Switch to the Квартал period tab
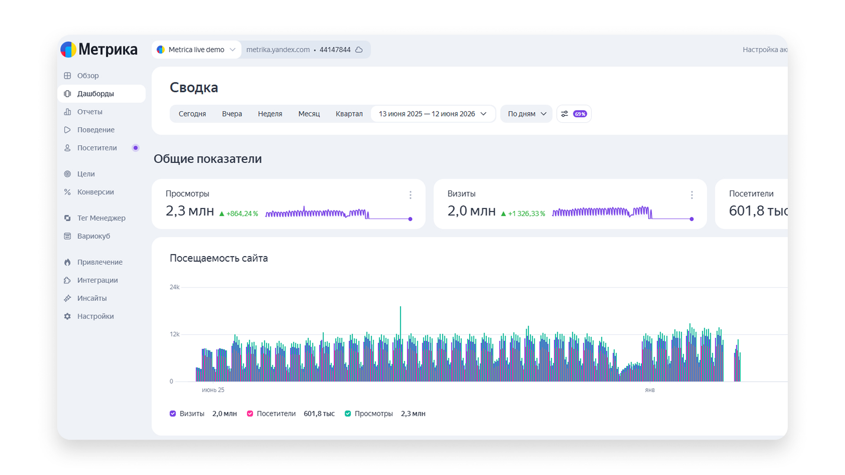This screenshot has height=475, width=845. coord(349,114)
